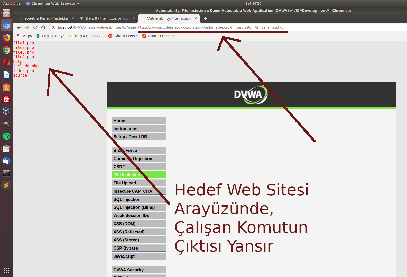
Task: Open the SQL Injection (Blind) page
Action: point(139,207)
